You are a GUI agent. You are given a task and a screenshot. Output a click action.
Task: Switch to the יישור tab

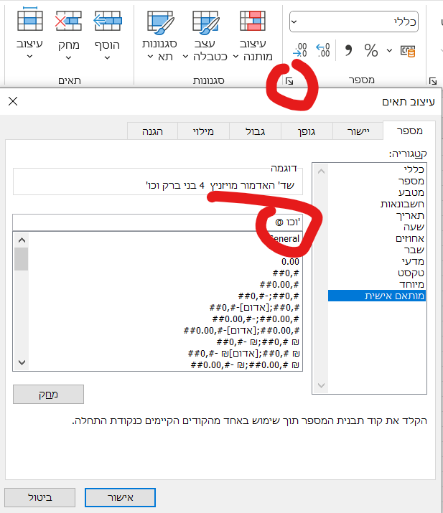(358, 131)
